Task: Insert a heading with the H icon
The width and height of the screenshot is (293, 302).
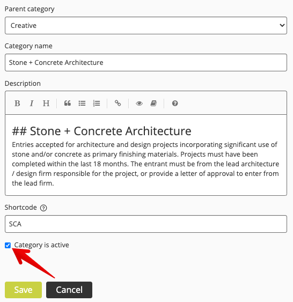Action: (x=46, y=104)
